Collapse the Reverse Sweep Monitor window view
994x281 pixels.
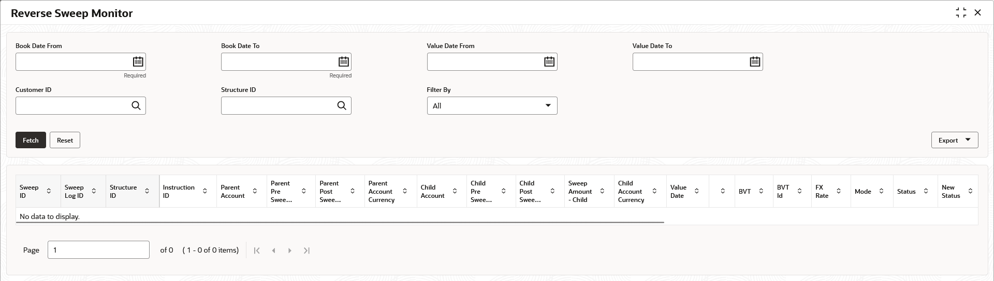pos(961,13)
